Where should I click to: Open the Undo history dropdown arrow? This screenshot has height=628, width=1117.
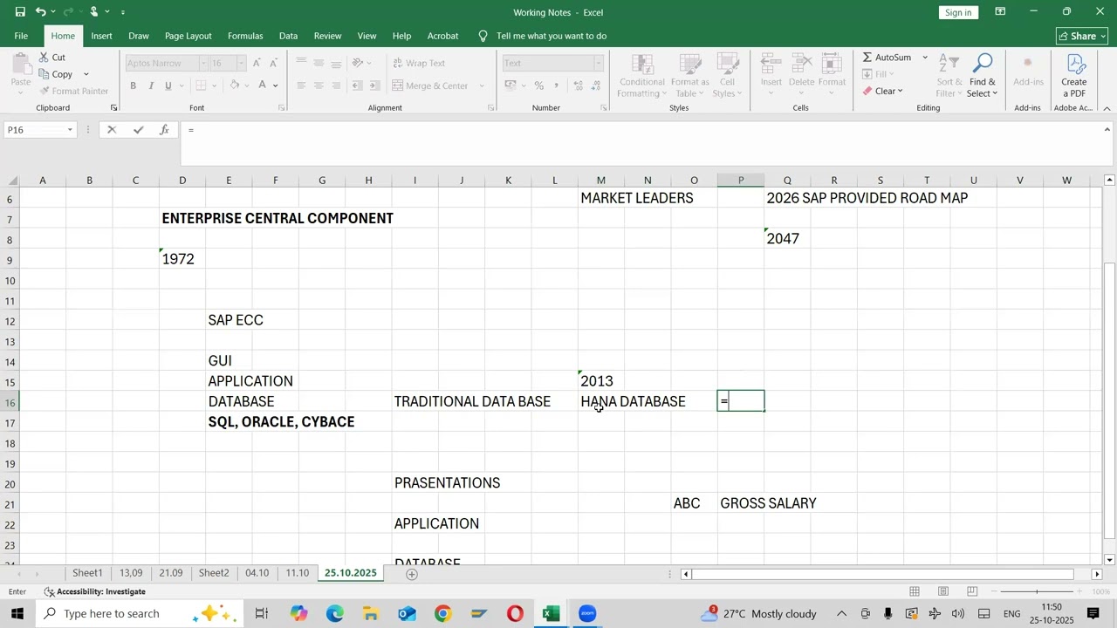tap(53, 12)
